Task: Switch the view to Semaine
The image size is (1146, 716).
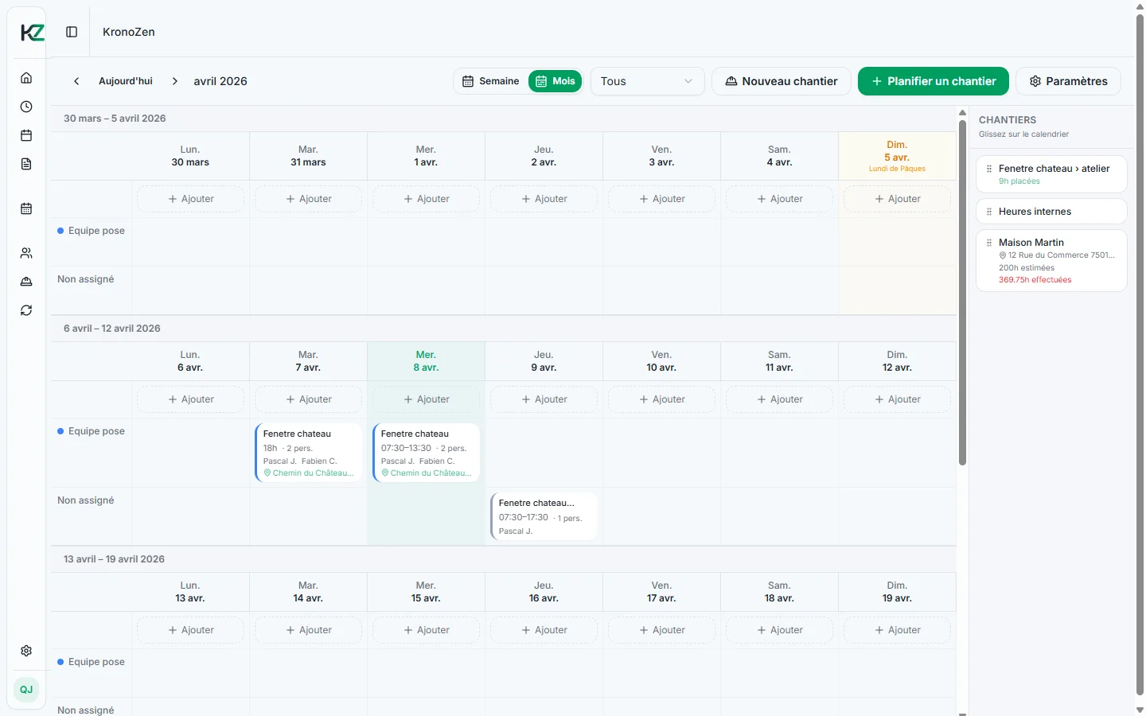Action: (x=490, y=81)
